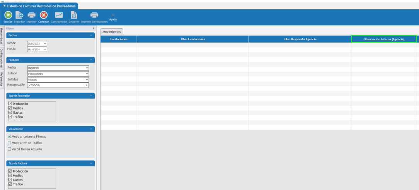Expand the Responsable dropdown list
Image resolution: width=419 pixels, height=190 pixels.
87,85
